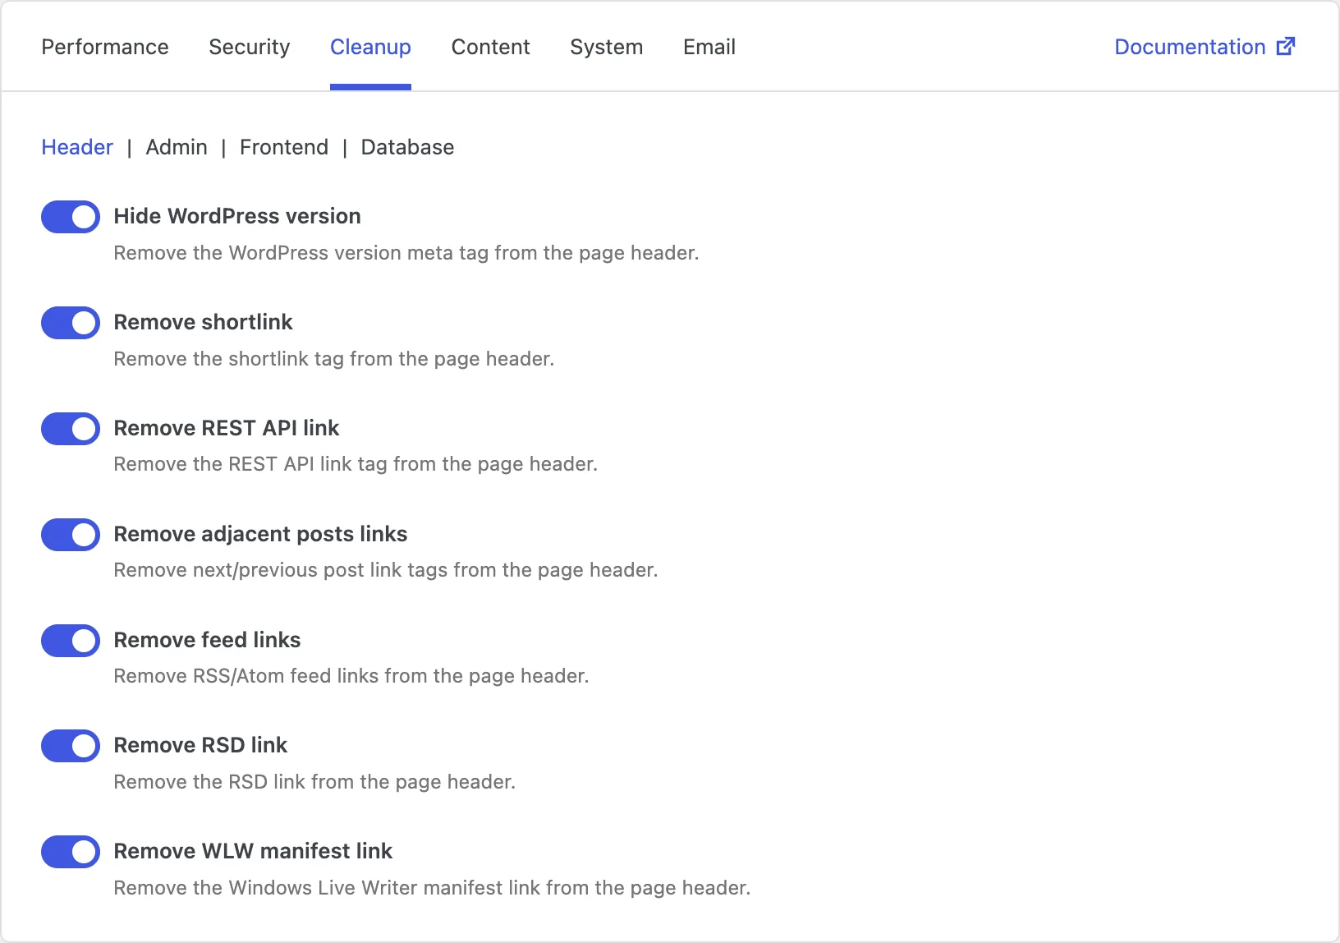Toggle Remove WLW manifest link switch
Viewport: 1340px width, 943px height.
pos(71,852)
